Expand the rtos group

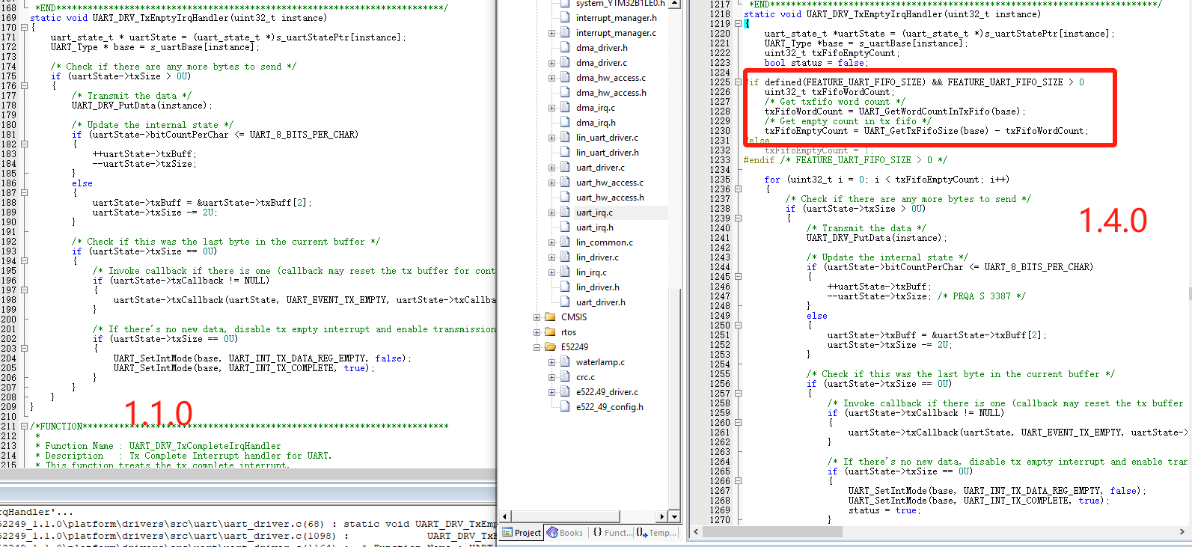pyautogui.click(x=537, y=332)
